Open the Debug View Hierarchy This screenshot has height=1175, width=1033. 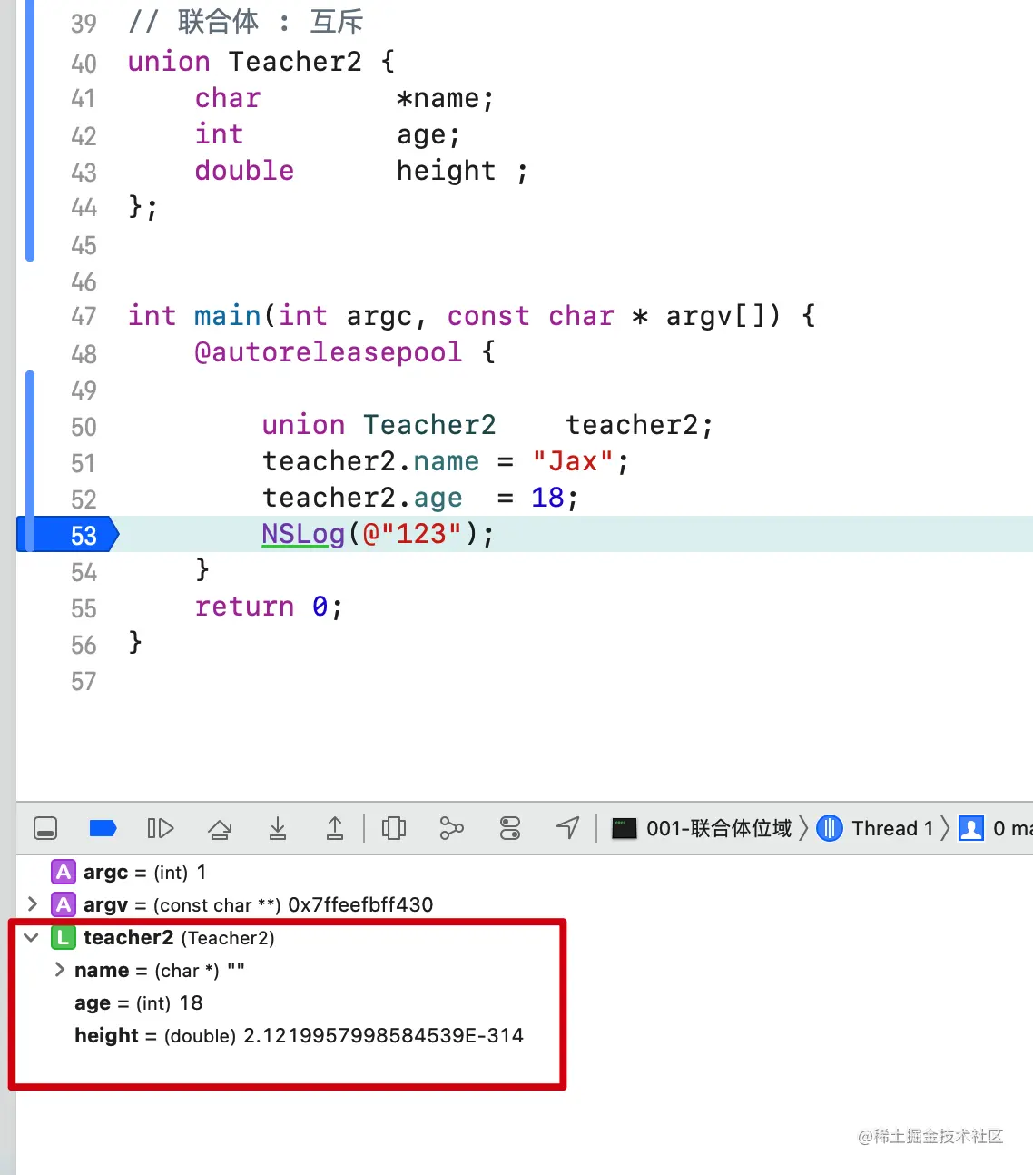(x=394, y=828)
